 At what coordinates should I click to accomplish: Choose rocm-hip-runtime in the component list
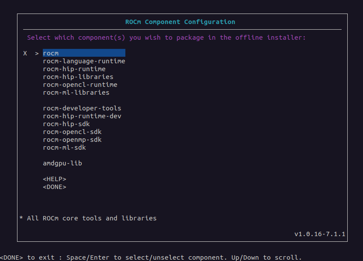(74, 69)
